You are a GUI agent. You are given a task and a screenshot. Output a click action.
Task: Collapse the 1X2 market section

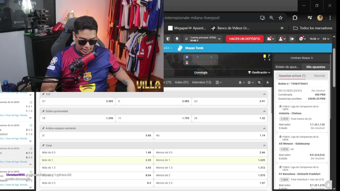[x=264, y=94]
